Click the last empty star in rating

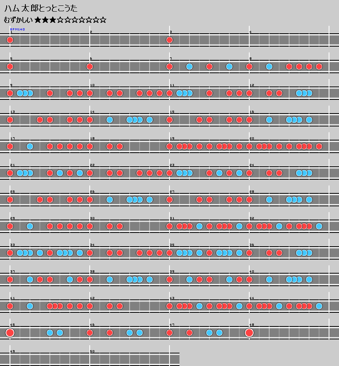pos(103,20)
